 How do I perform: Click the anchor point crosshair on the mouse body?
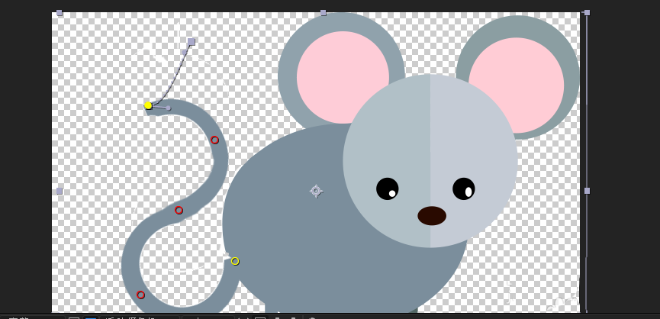coord(316,191)
